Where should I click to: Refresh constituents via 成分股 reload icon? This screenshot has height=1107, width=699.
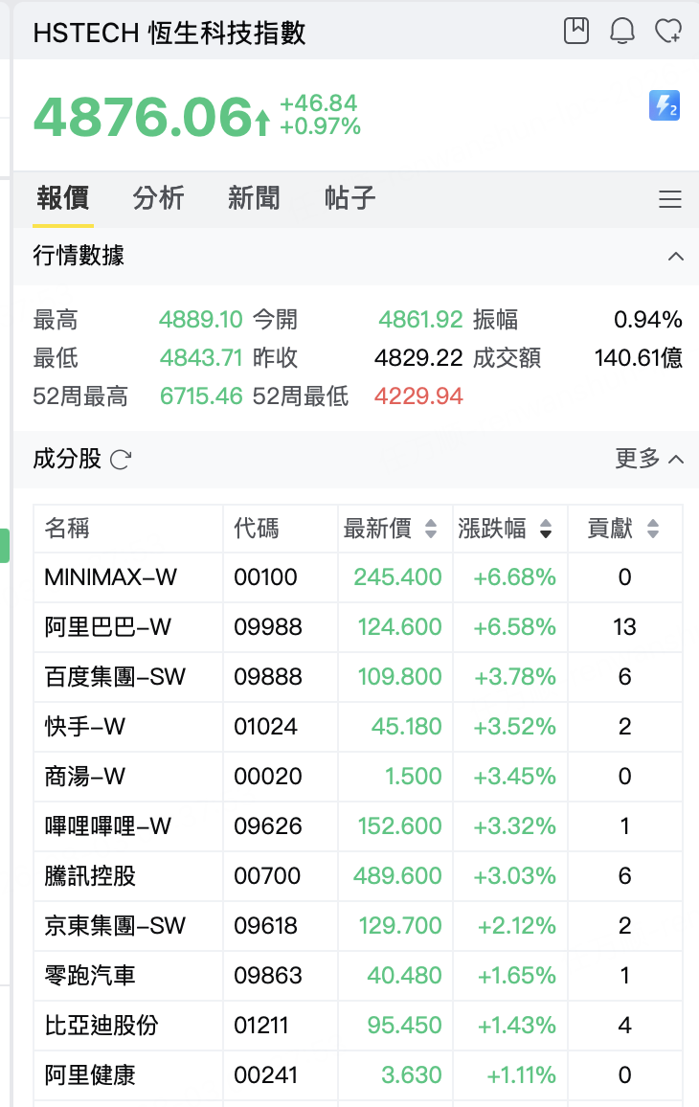click(121, 460)
